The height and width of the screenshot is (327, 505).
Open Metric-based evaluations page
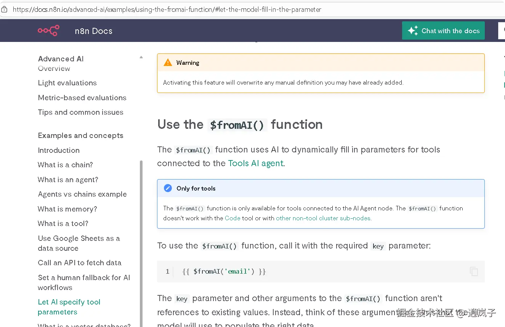coord(82,98)
